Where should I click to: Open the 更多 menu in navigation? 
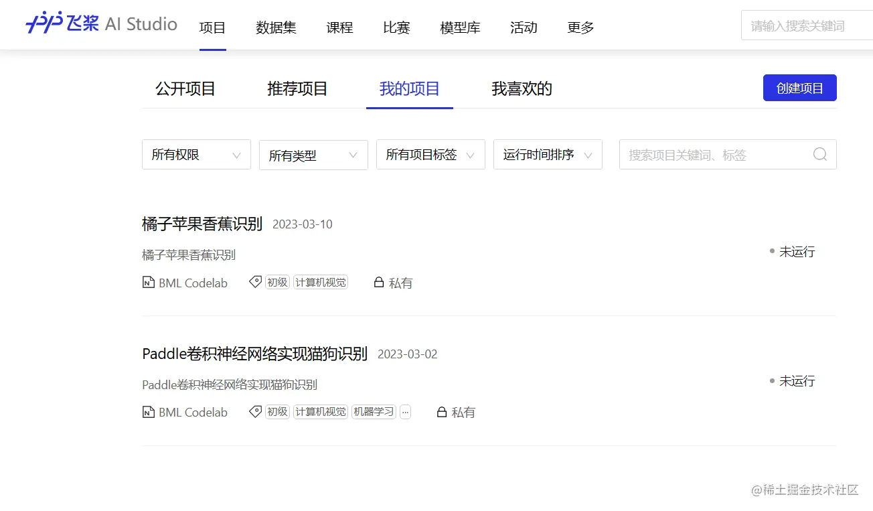(x=580, y=27)
